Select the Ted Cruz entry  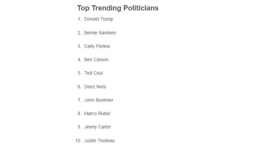click(x=94, y=73)
